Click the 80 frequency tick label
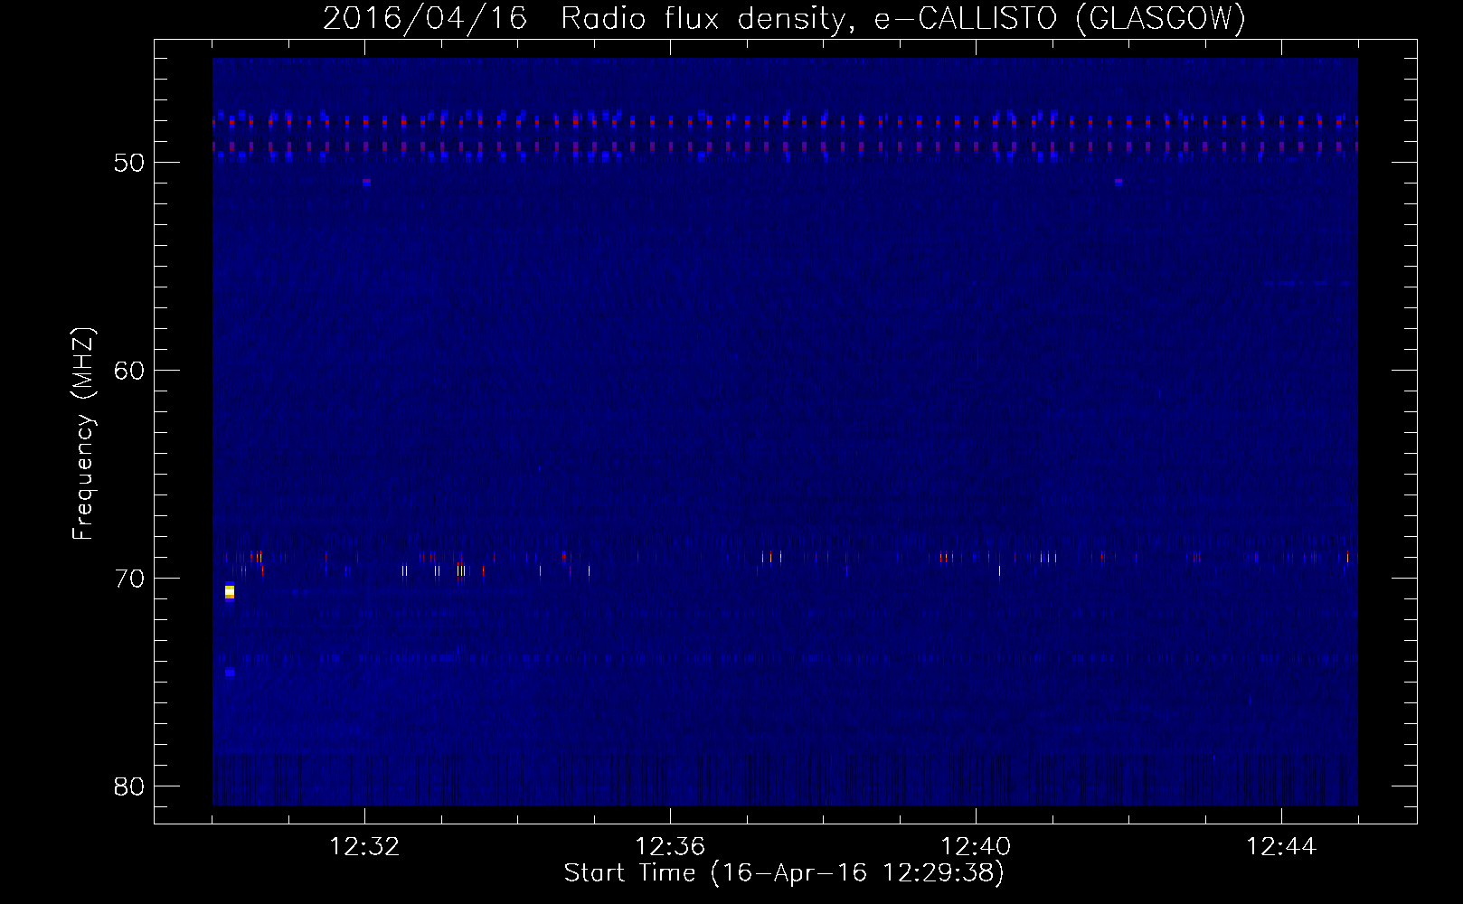The width and height of the screenshot is (1463, 904). click(x=129, y=786)
